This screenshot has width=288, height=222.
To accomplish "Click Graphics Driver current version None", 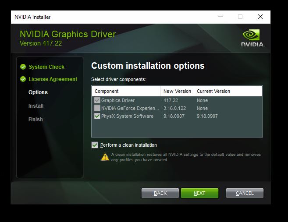I will coord(202,100).
